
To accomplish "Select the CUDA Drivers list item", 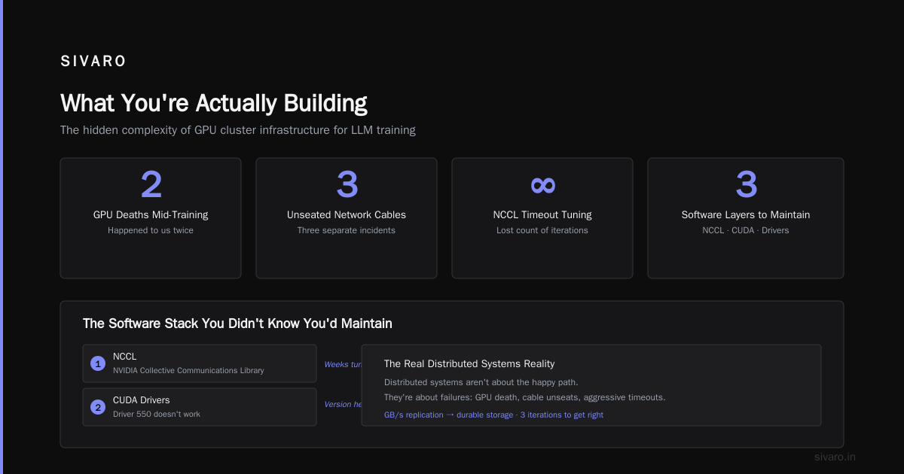I will click(x=200, y=407).
